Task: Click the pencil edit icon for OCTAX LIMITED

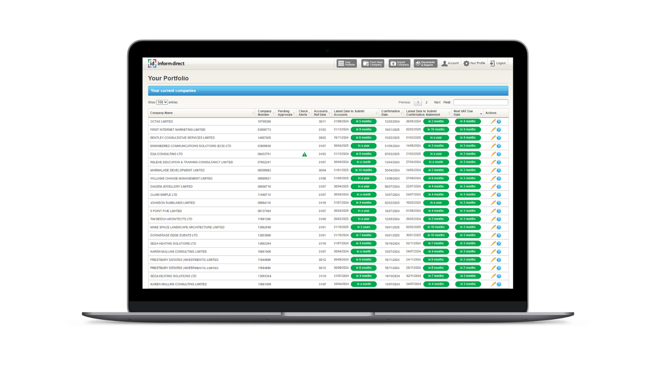Action: [x=493, y=121]
